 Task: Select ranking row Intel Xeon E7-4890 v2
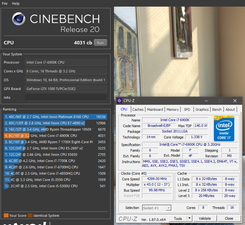tap(55, 123)
